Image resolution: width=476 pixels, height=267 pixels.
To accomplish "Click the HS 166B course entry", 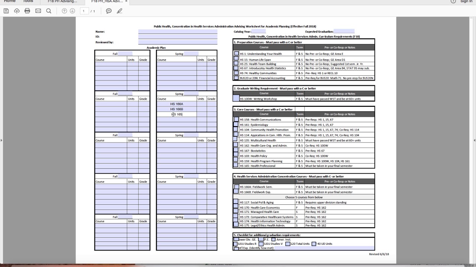I will tap(177, 109).
